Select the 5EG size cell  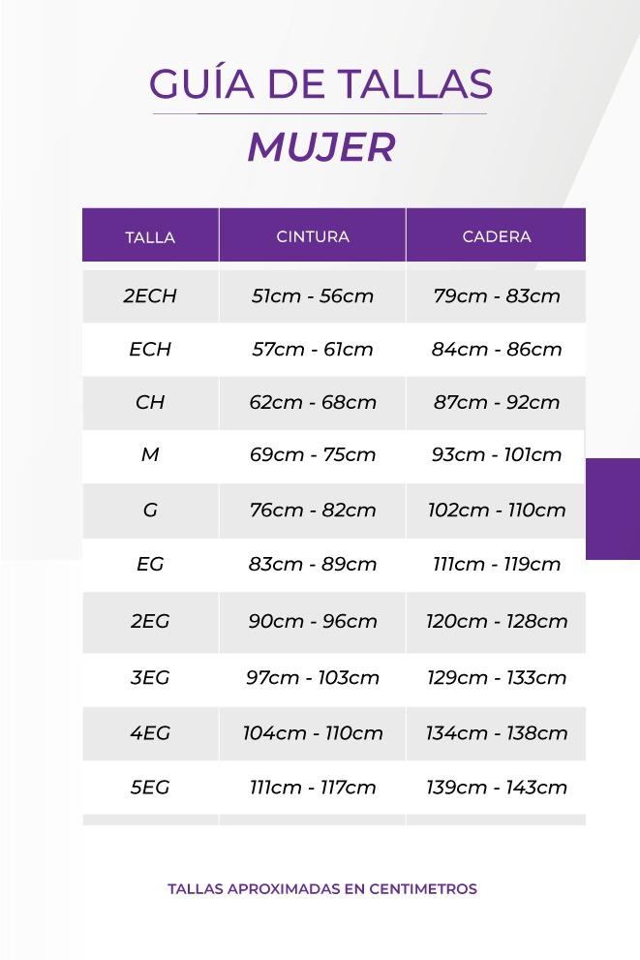tap(150, 788)
